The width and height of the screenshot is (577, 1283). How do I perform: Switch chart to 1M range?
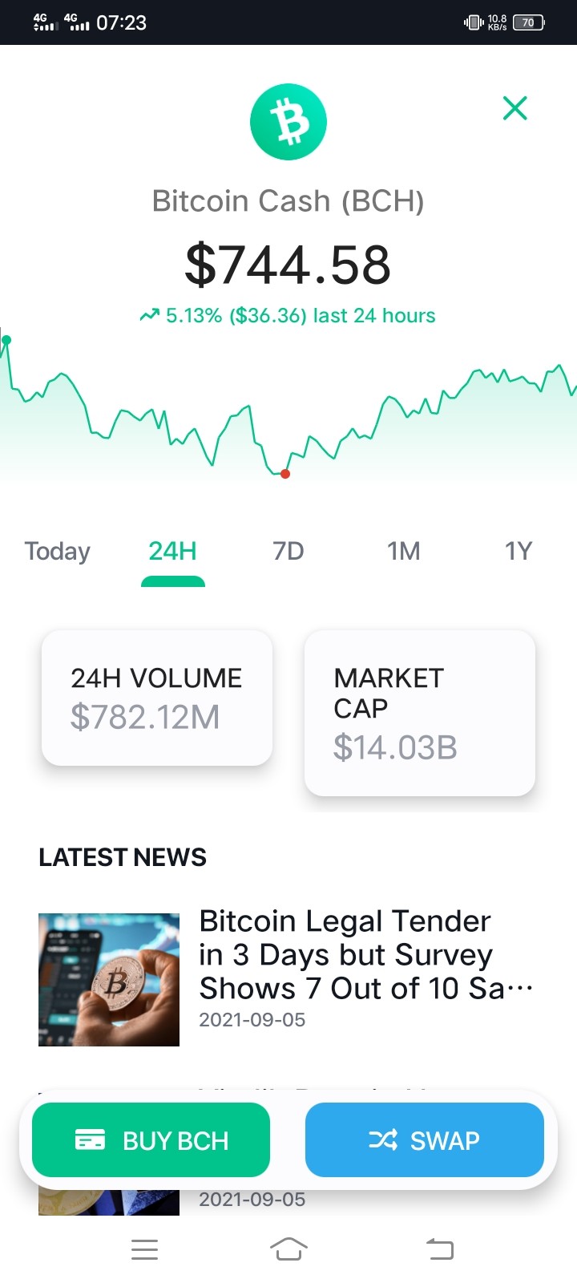click(x=403, y=552)
